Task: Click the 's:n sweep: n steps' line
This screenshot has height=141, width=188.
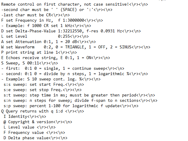Action: (81, 101)
